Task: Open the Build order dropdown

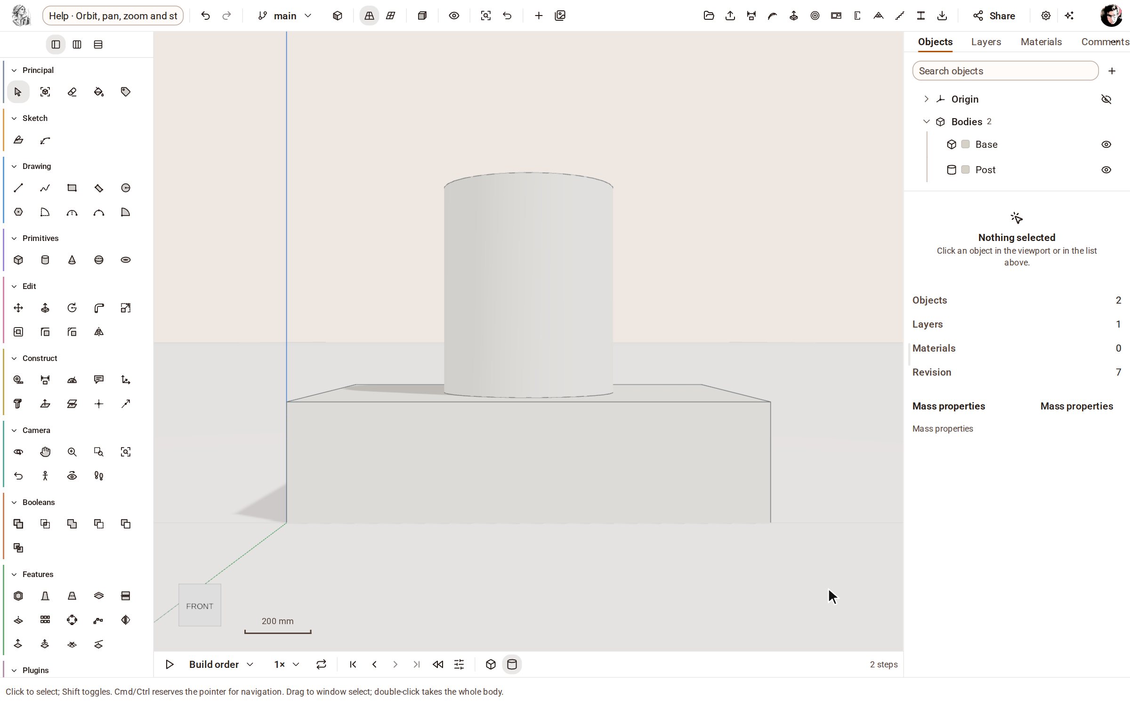Action: click(221, 665)
